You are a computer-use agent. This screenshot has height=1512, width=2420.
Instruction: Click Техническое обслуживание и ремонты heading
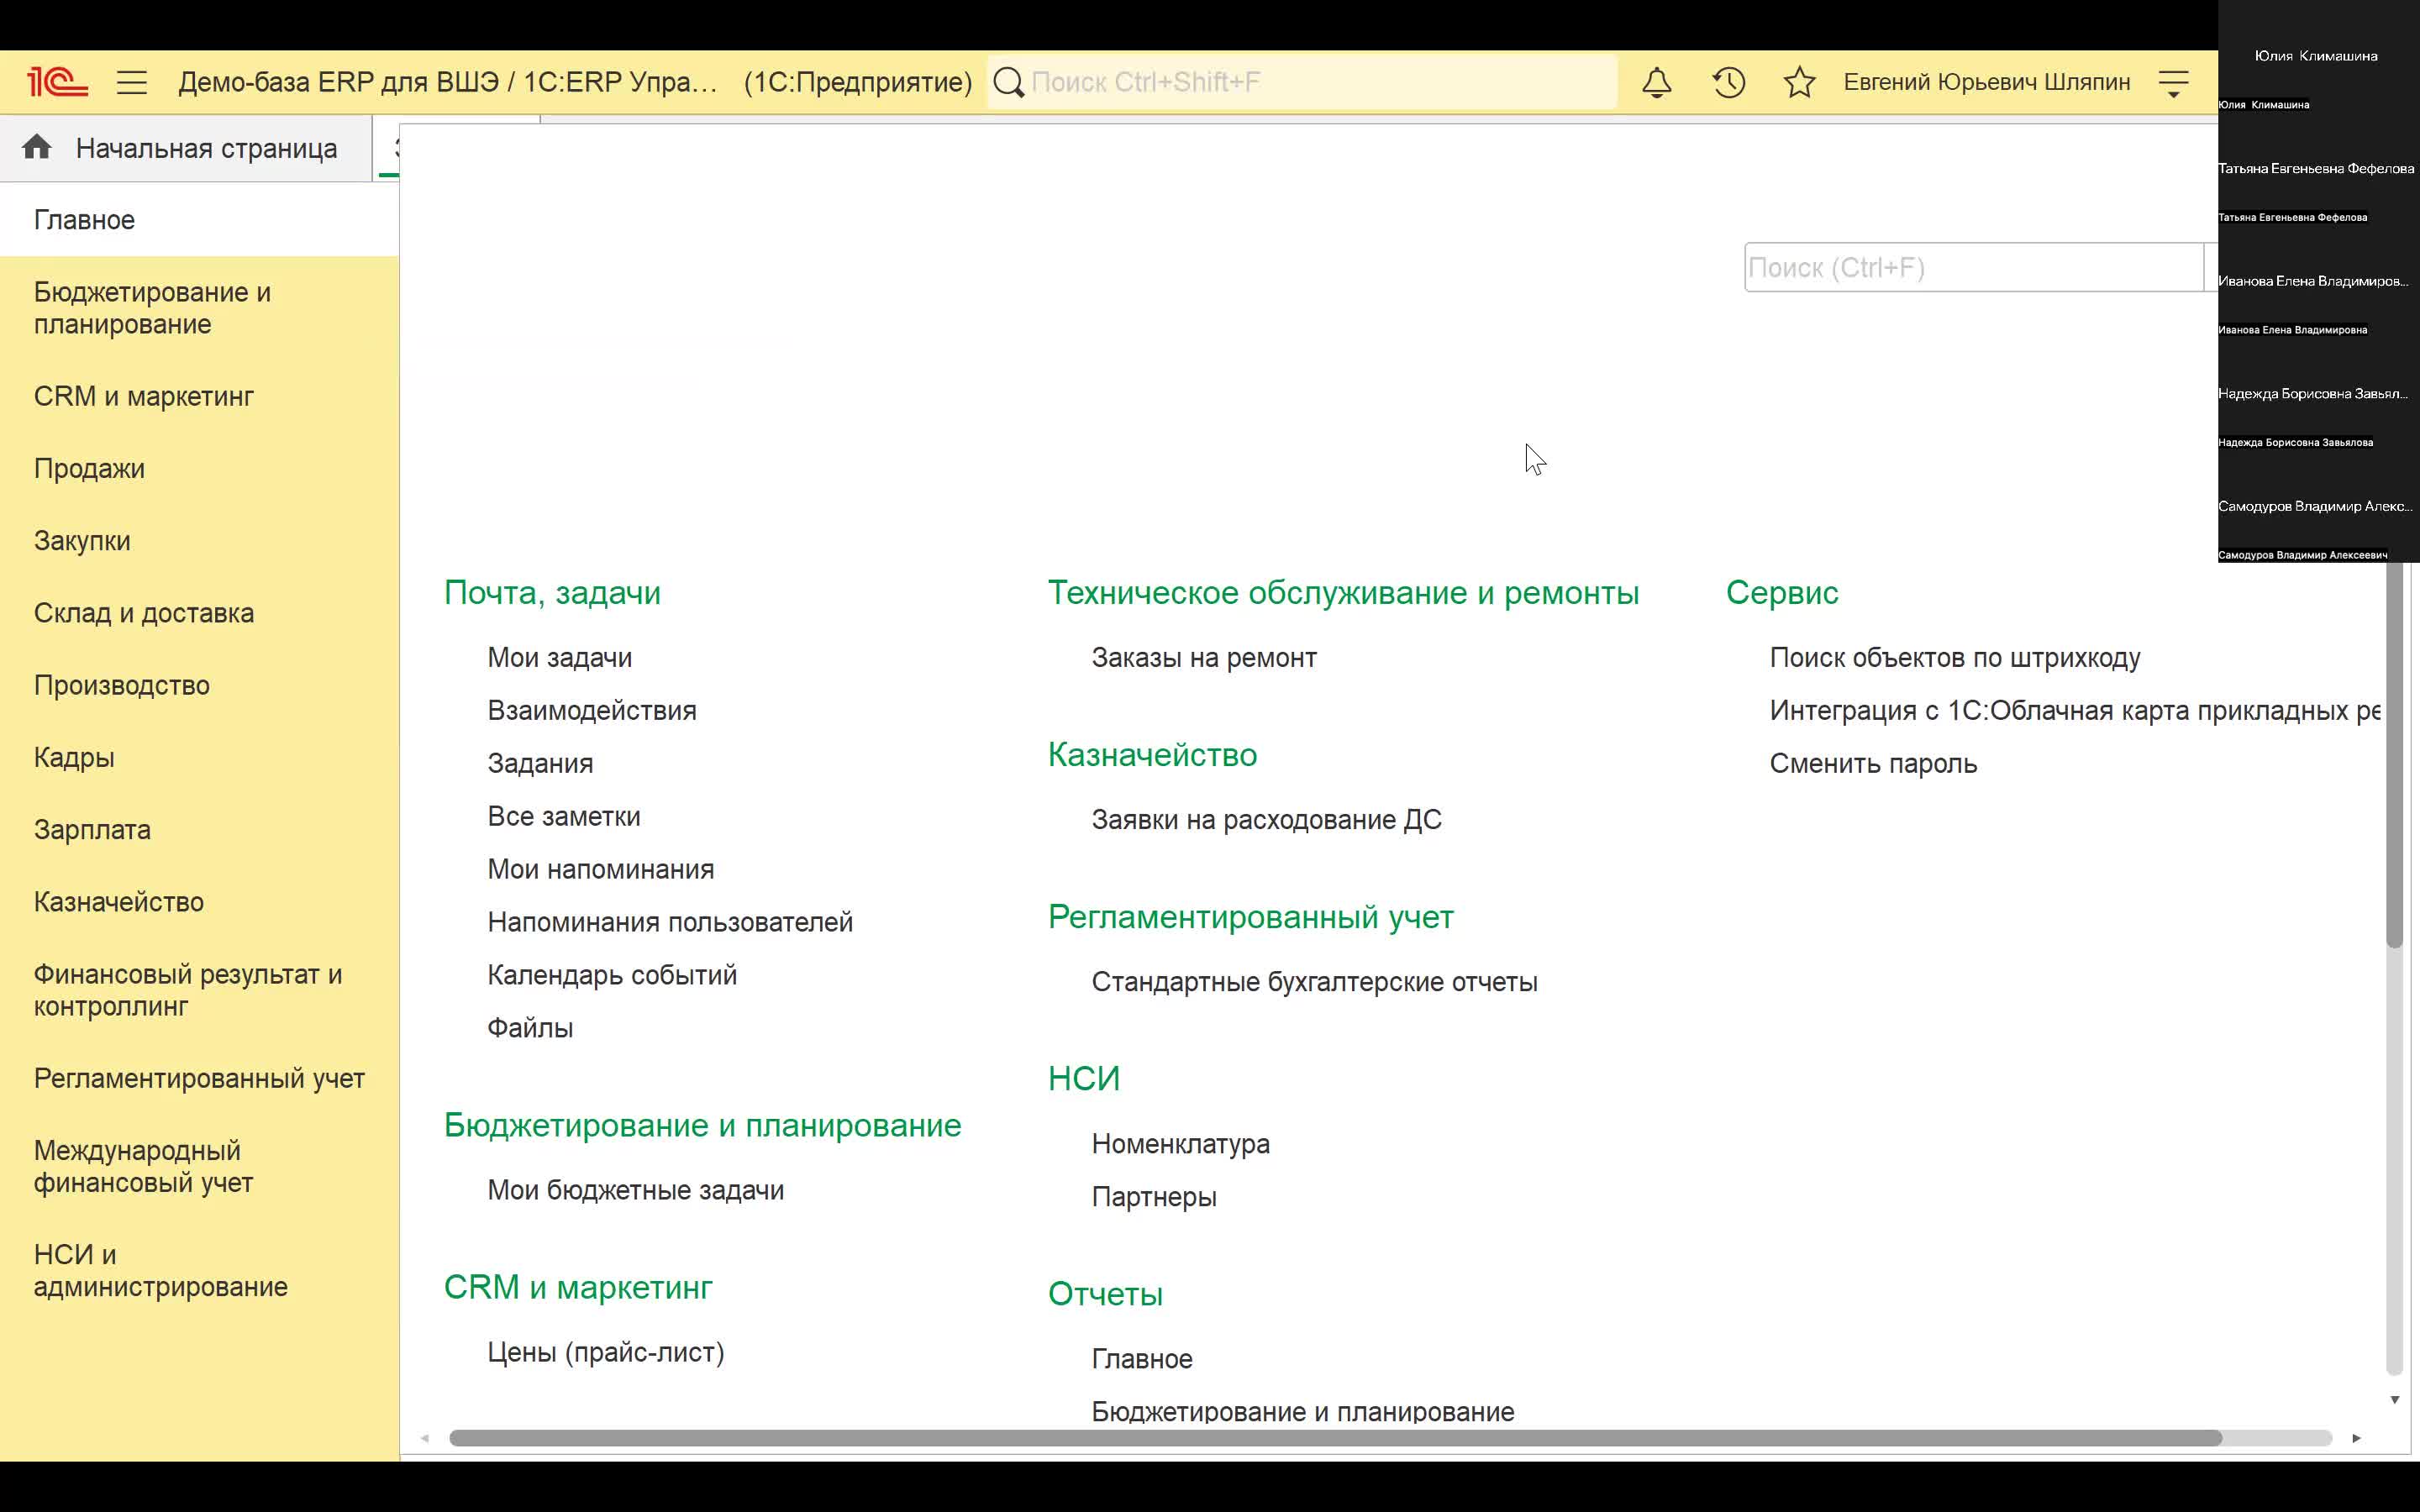[1343, 593]
